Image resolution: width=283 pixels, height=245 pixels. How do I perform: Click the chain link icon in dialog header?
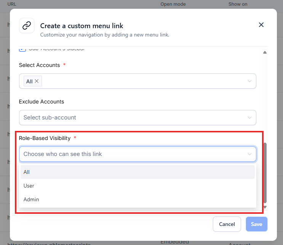pyautogui.click(x=27, y=25)
